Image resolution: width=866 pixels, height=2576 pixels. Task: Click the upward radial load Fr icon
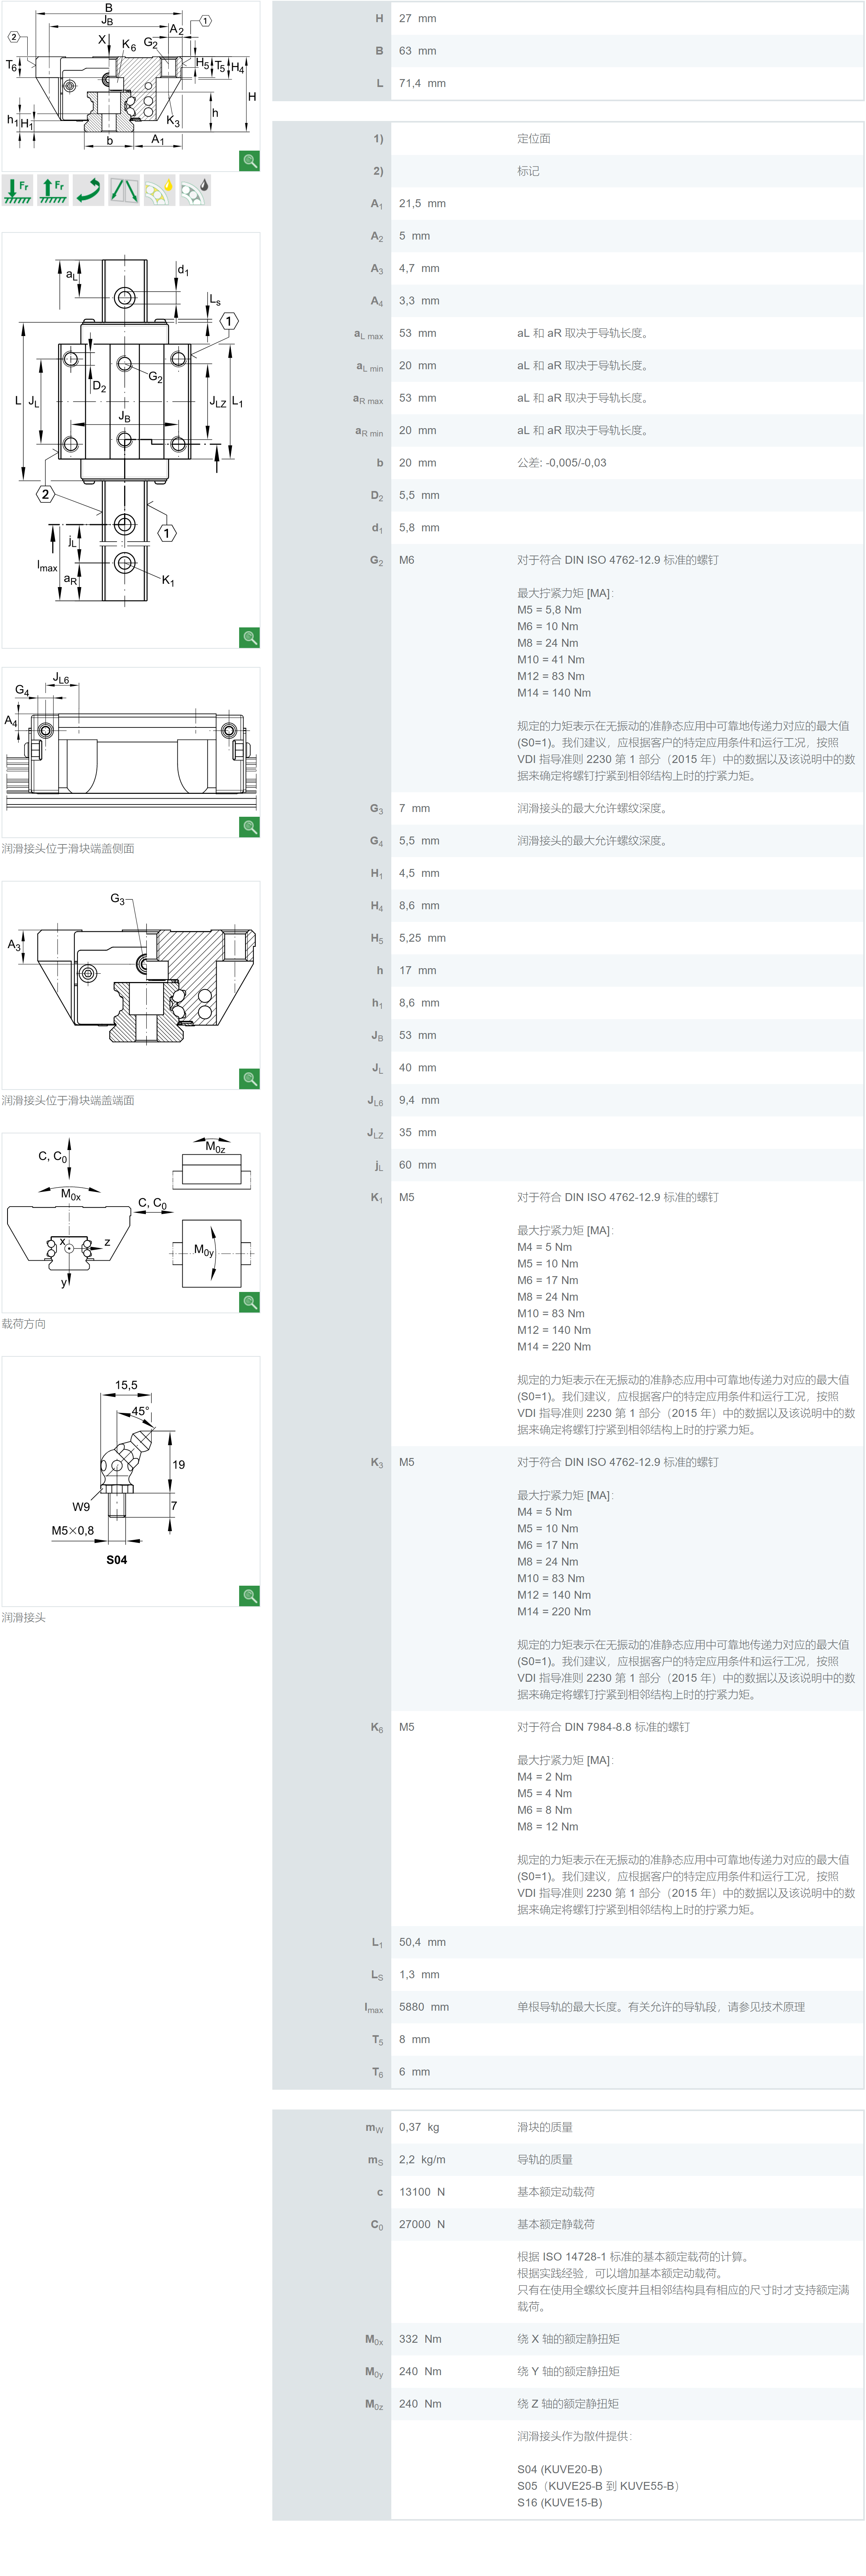coord(53,190)
